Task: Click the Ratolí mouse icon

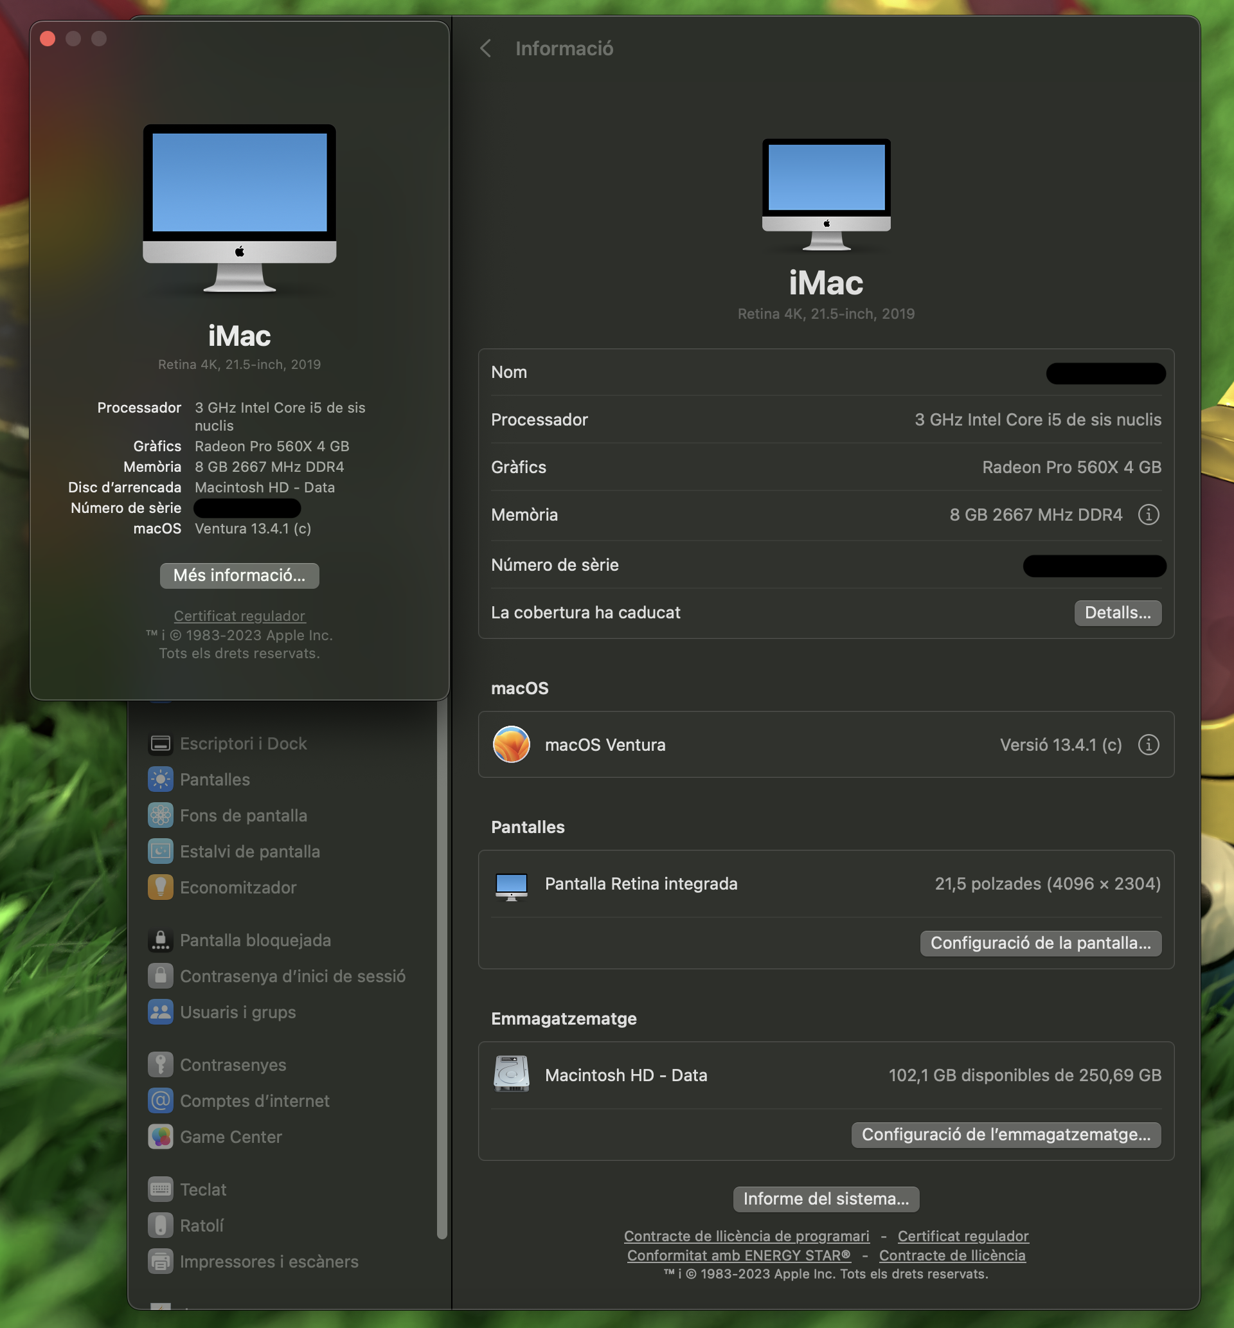Action: [x=160, y=1226]
